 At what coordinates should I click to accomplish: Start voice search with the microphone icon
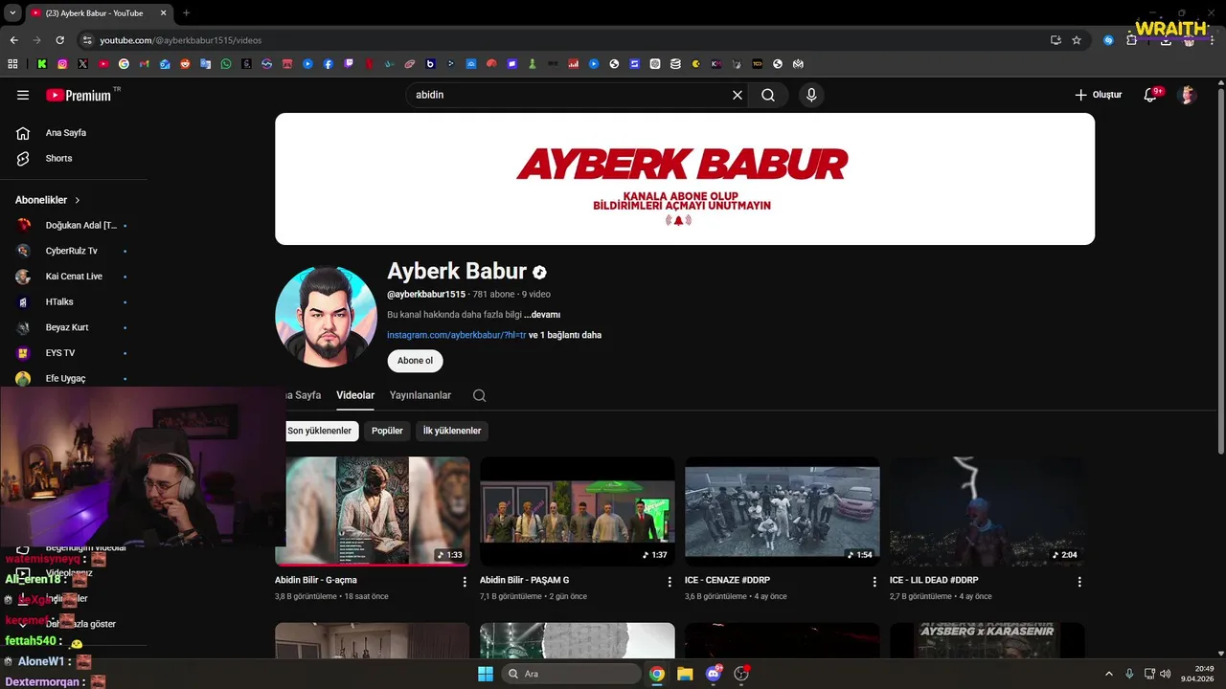(x=811, y=95)
